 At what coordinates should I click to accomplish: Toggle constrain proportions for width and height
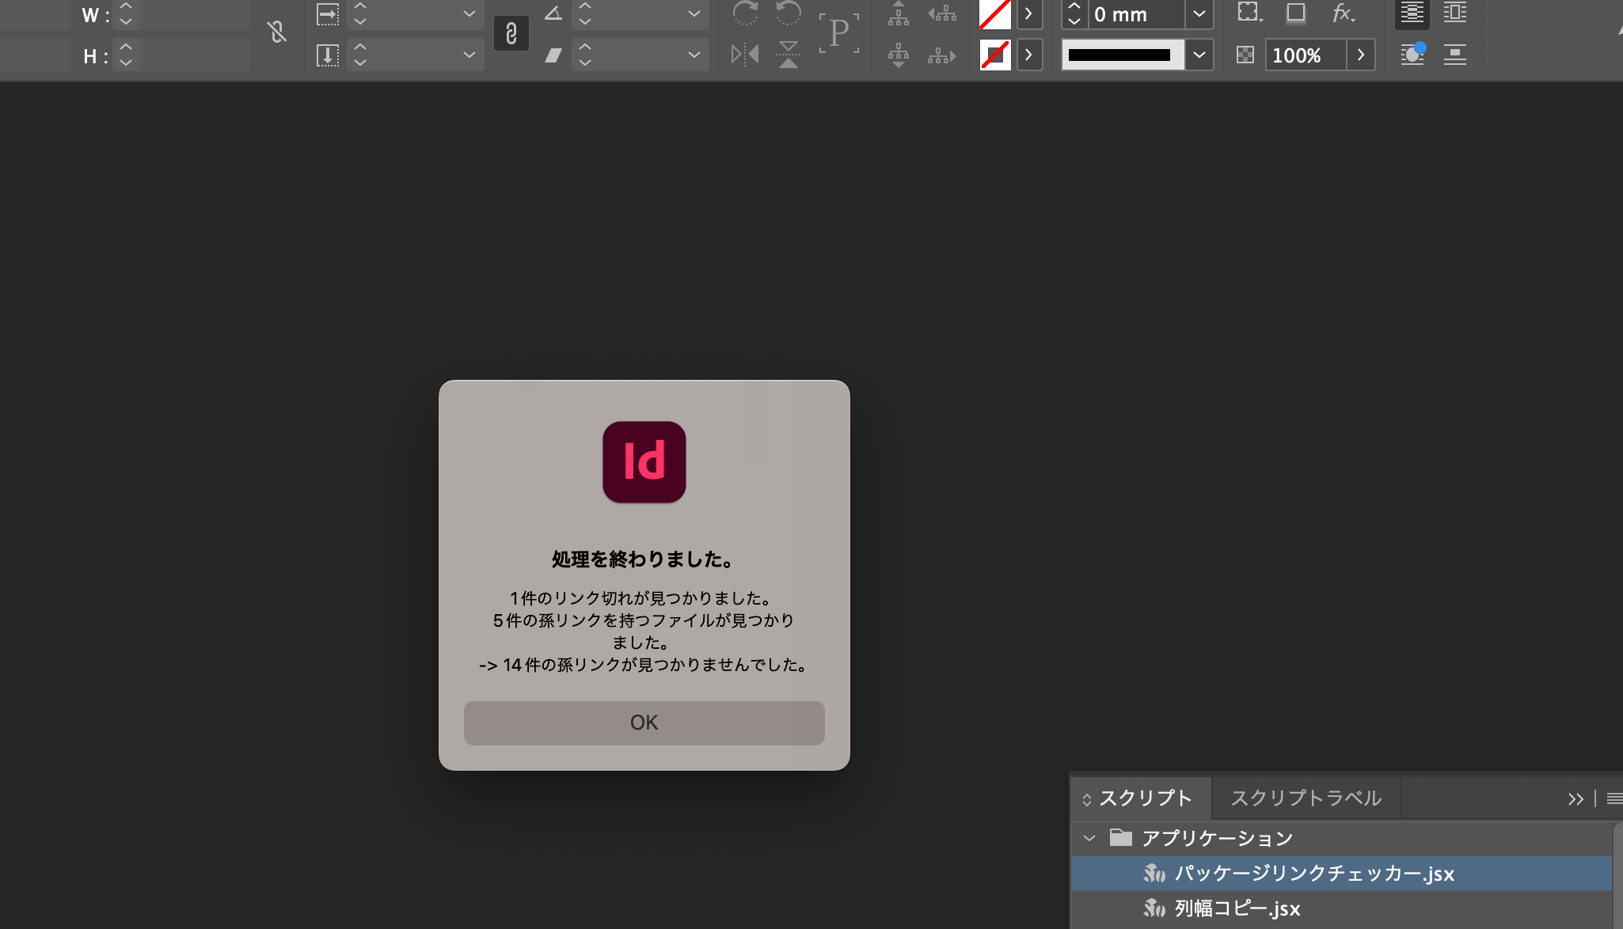tap(276, 32)
